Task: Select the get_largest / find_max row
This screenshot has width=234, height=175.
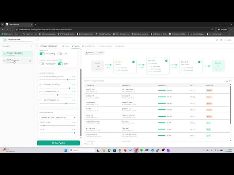Action: 157,129
